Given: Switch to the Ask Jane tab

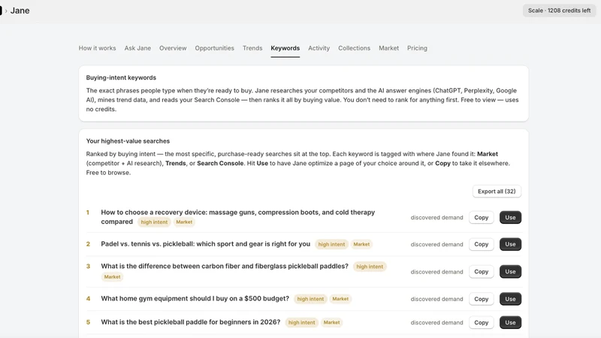Looking at the screenshot, I should pyautogui.click(x=137, y=48).
